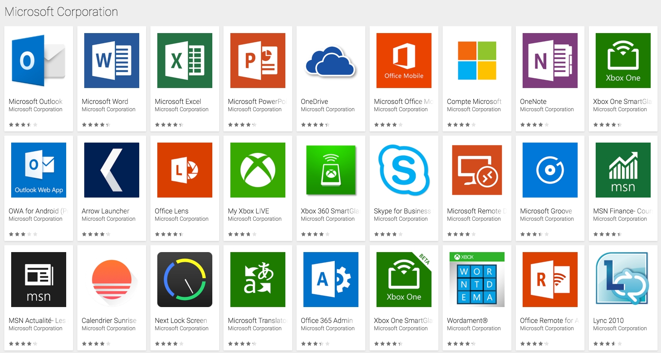Screen dimensions: 661x353
Task: Select the four-color Microsoft logo icon
Action: (x=477, y=61)
